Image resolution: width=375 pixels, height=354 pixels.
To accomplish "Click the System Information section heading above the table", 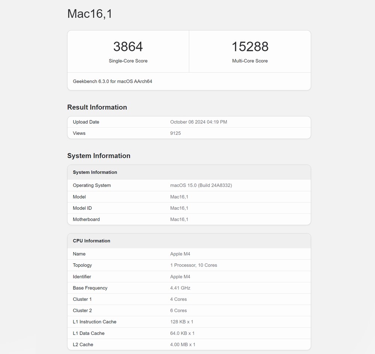I will pyautogui.click(x=99, y=156).
